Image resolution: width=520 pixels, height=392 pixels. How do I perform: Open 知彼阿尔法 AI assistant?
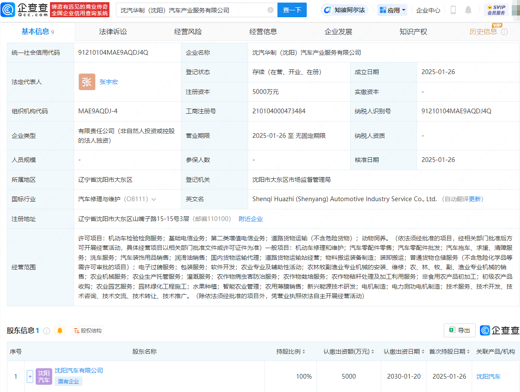344,10
